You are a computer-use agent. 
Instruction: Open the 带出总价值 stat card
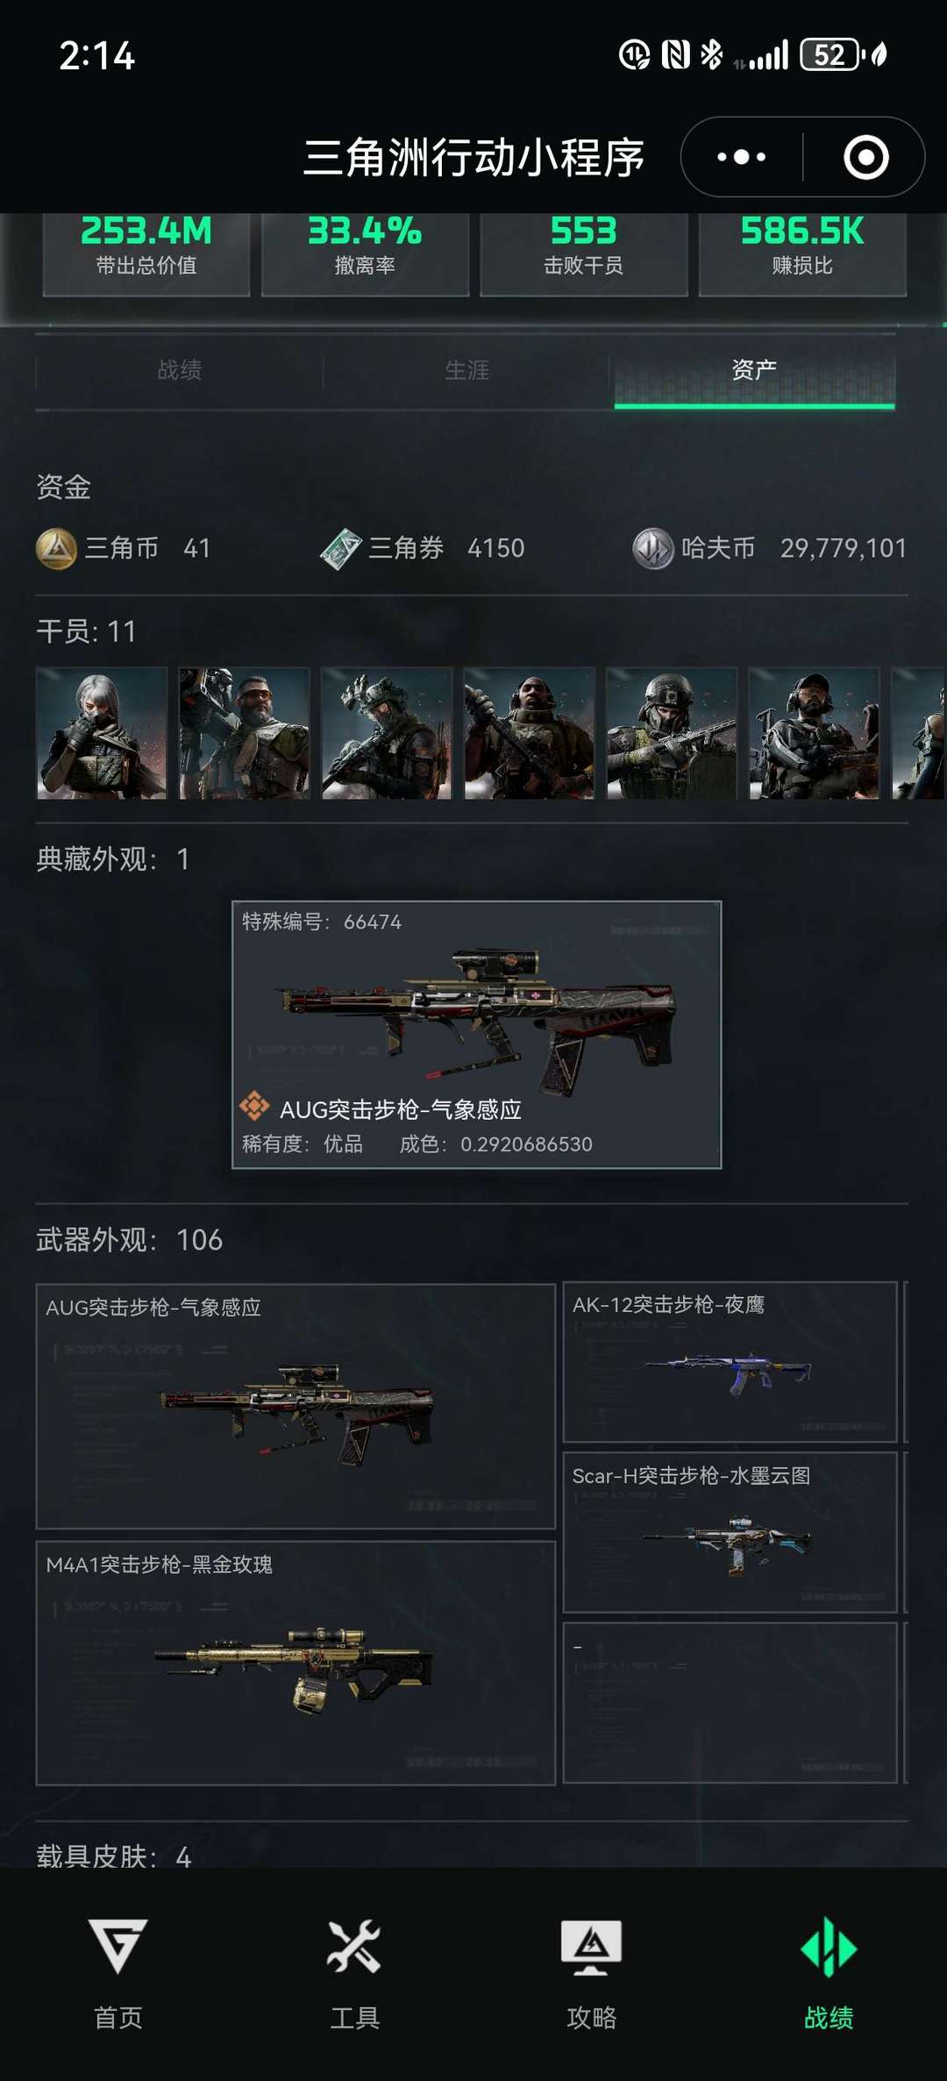point(146,253)
